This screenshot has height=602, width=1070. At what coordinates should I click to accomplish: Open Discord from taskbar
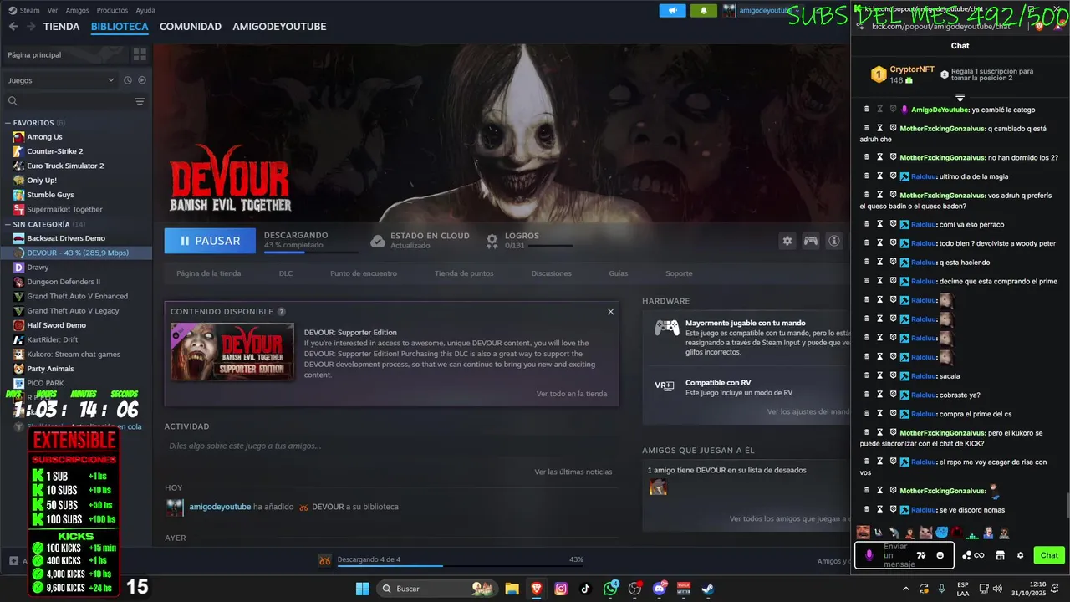[x=660, y=589]
